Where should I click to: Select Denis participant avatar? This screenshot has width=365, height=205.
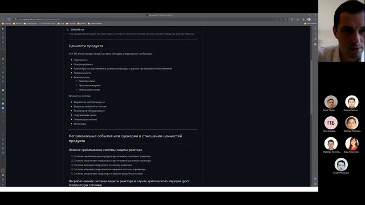click(x=331, y=102)
